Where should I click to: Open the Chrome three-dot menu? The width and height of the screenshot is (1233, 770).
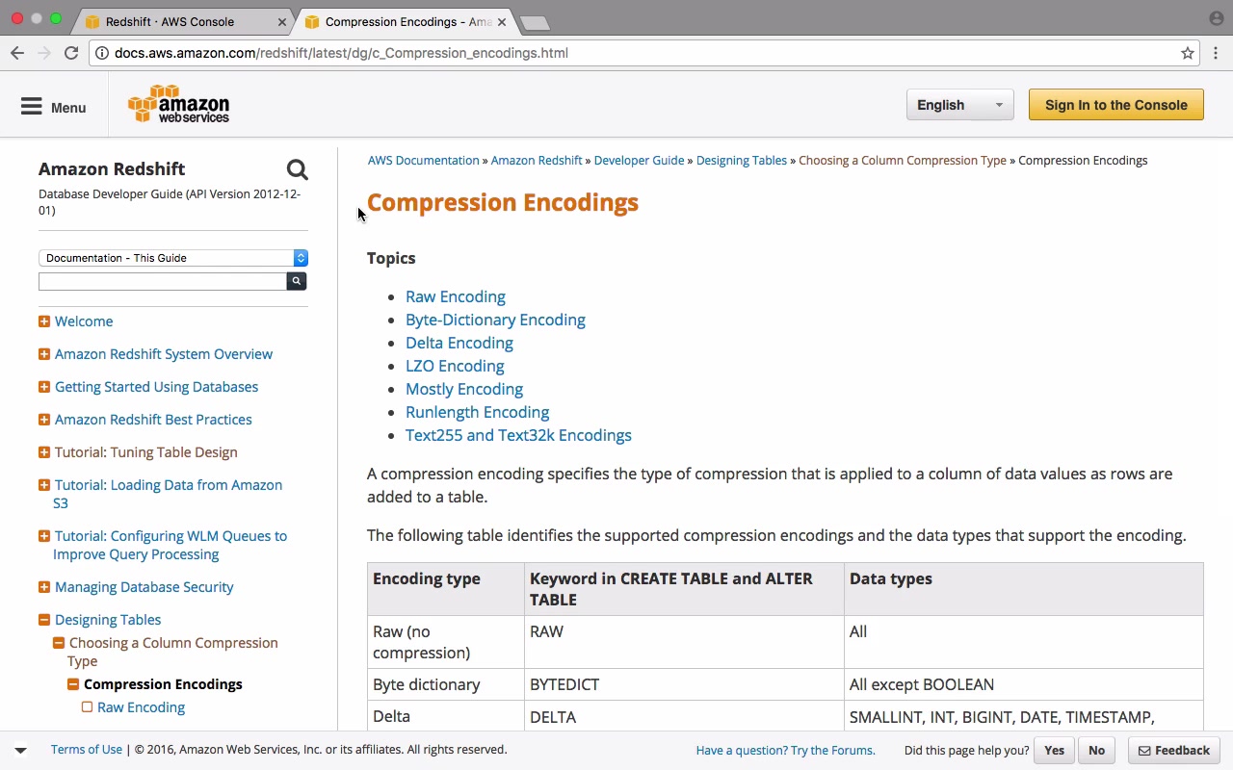1217,53
